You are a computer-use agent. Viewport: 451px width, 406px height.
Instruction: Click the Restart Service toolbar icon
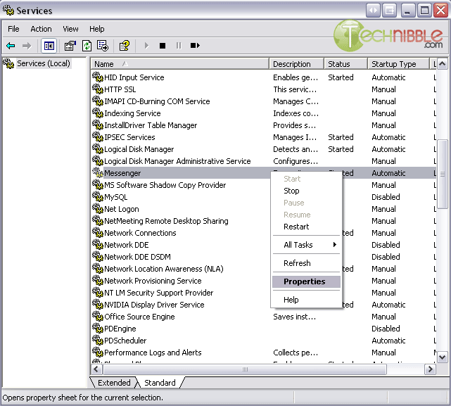click(195, 46)
